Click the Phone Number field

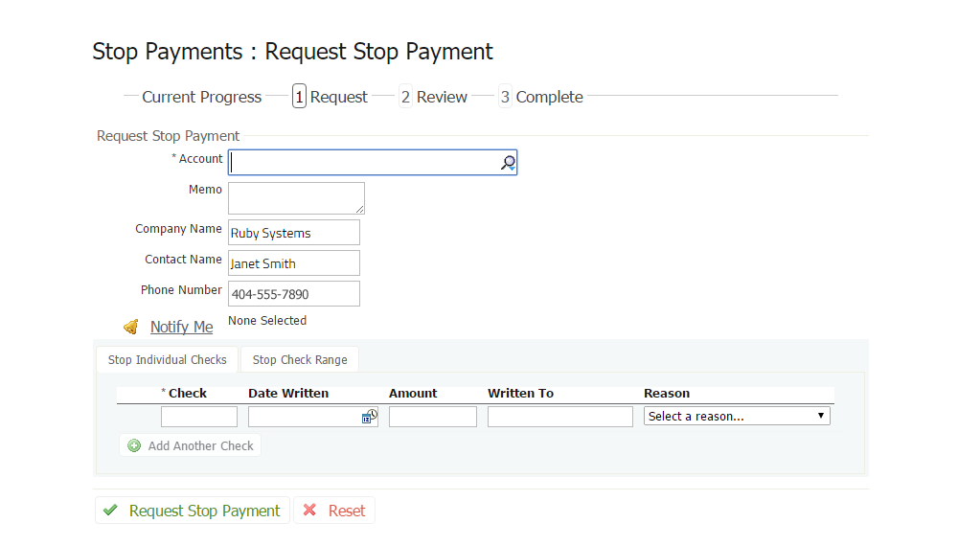(x=294, y=294)
